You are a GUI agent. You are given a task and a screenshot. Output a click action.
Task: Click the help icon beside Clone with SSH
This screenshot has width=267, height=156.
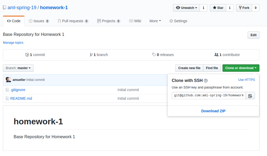click(x=206, y=81)
